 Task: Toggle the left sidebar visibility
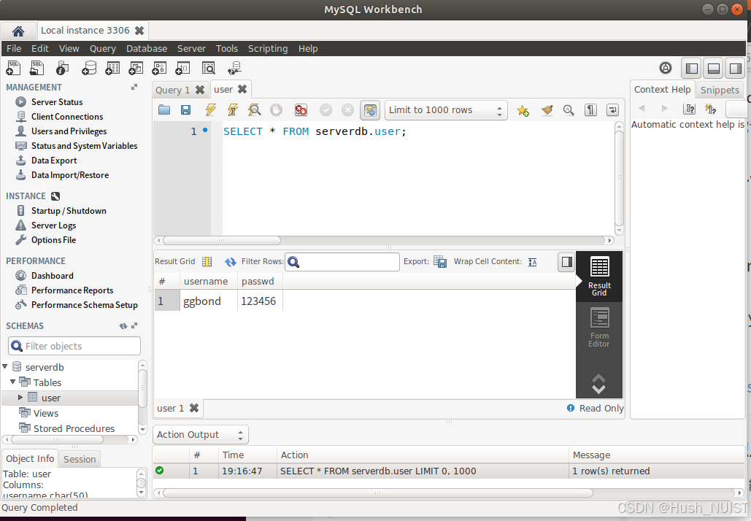coord(692,69)
